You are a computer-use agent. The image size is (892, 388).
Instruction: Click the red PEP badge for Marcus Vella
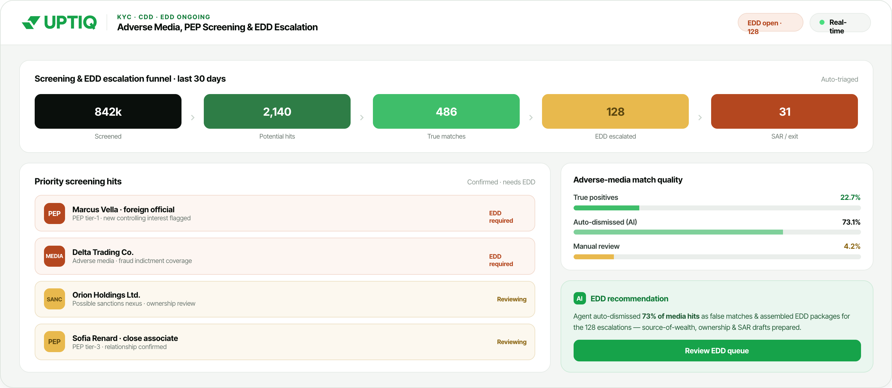(x=55, y=213)
